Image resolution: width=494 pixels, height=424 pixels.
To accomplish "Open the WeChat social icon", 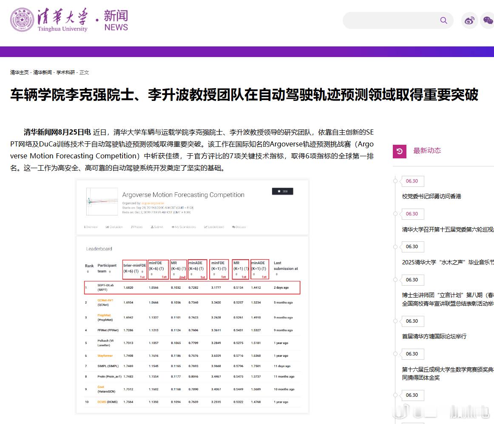I will (x=487, y=20).
